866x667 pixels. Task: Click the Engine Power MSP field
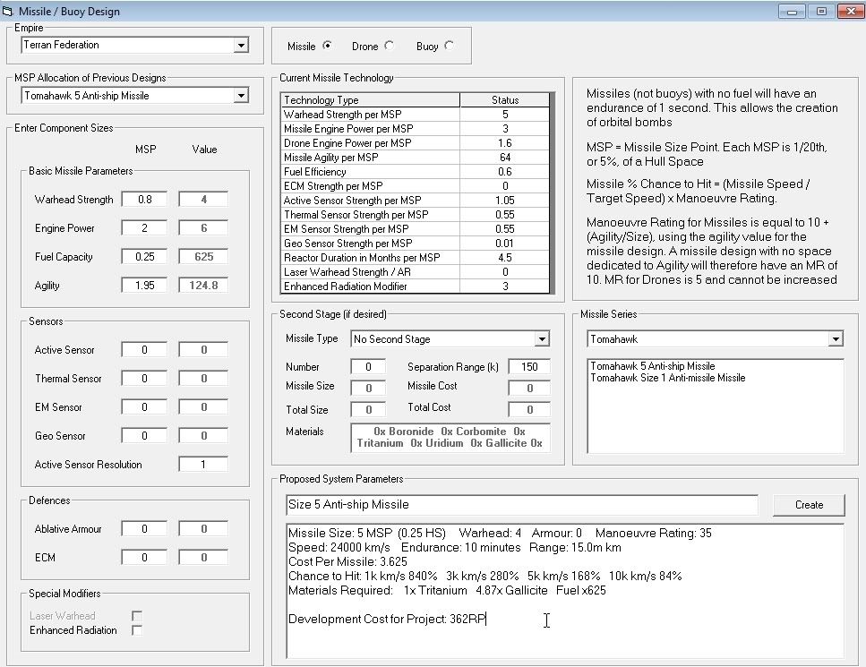point(144,228)
